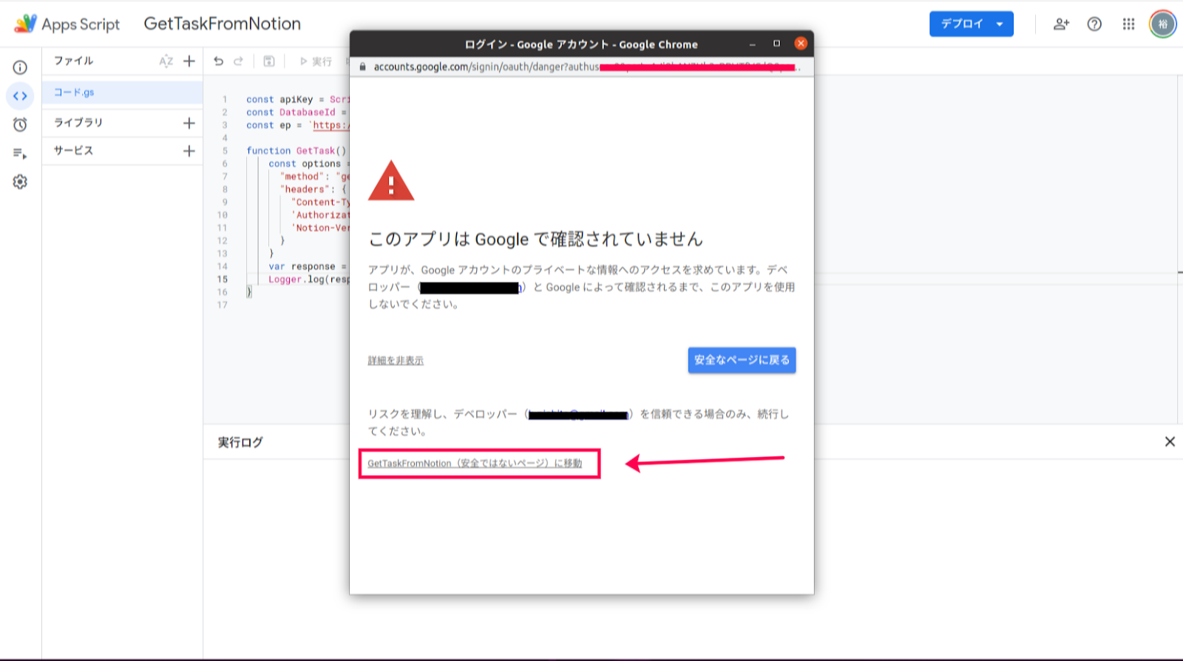Image resolution: width=1183 pixels, height=661 pixels.
Task: Click 安全なページに戻る button
Action: click(742, 360)
